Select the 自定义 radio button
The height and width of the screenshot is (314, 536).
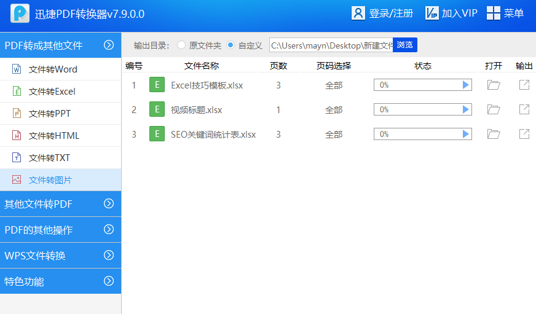[231, 45]
